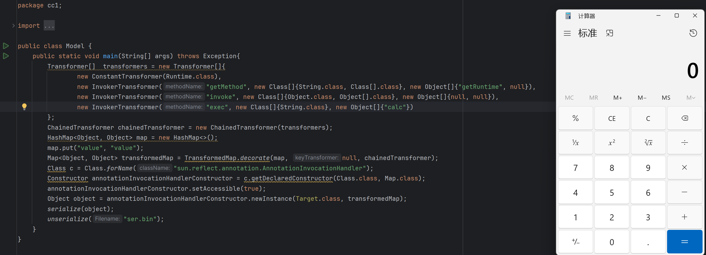Click the backspace delete icon key
Image resolution: width=706 pixels, height=255 pixels.
(684, 118)
